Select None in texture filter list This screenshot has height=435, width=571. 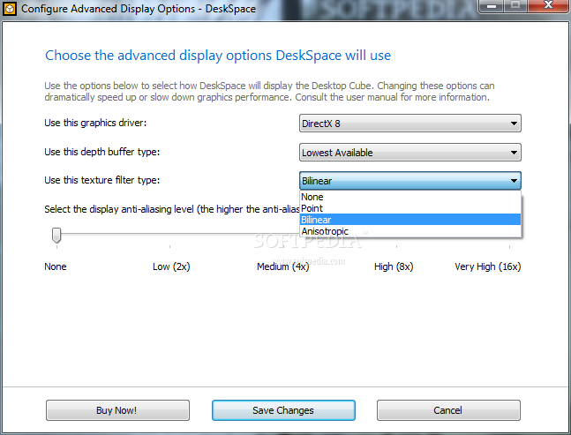pyautogui.click(x=410, y=197)
